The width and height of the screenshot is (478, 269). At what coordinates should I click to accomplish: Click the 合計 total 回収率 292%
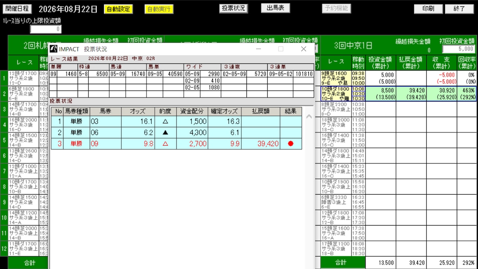(467, 263)
